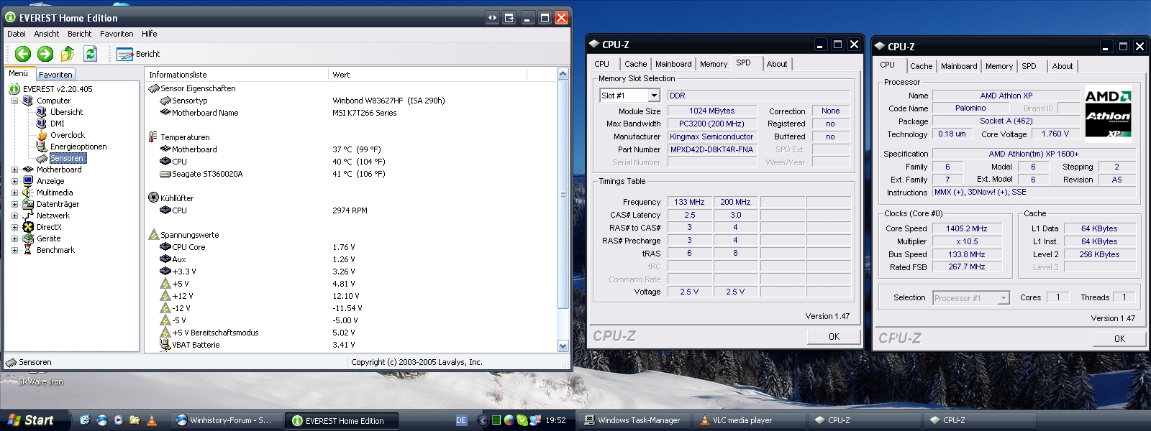Select the Energieoptionen tree entry
The image size is (1151, 431).
pos(78,147)
